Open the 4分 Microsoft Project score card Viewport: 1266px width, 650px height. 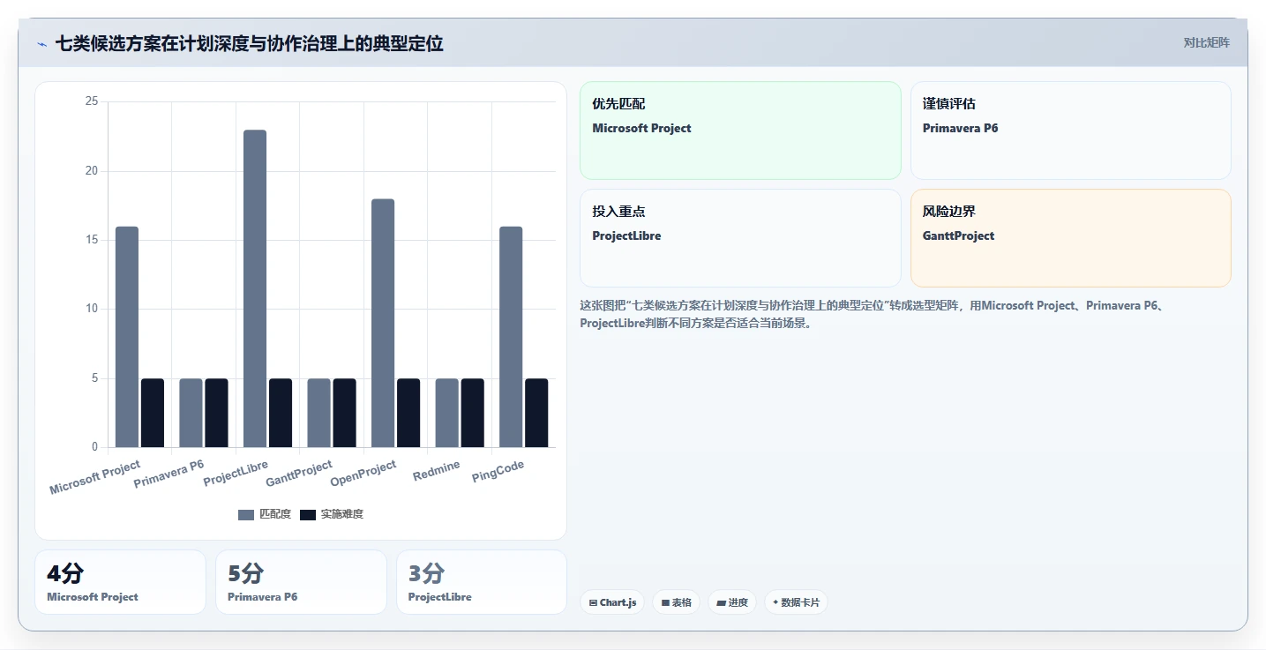[x=120, y=582]
